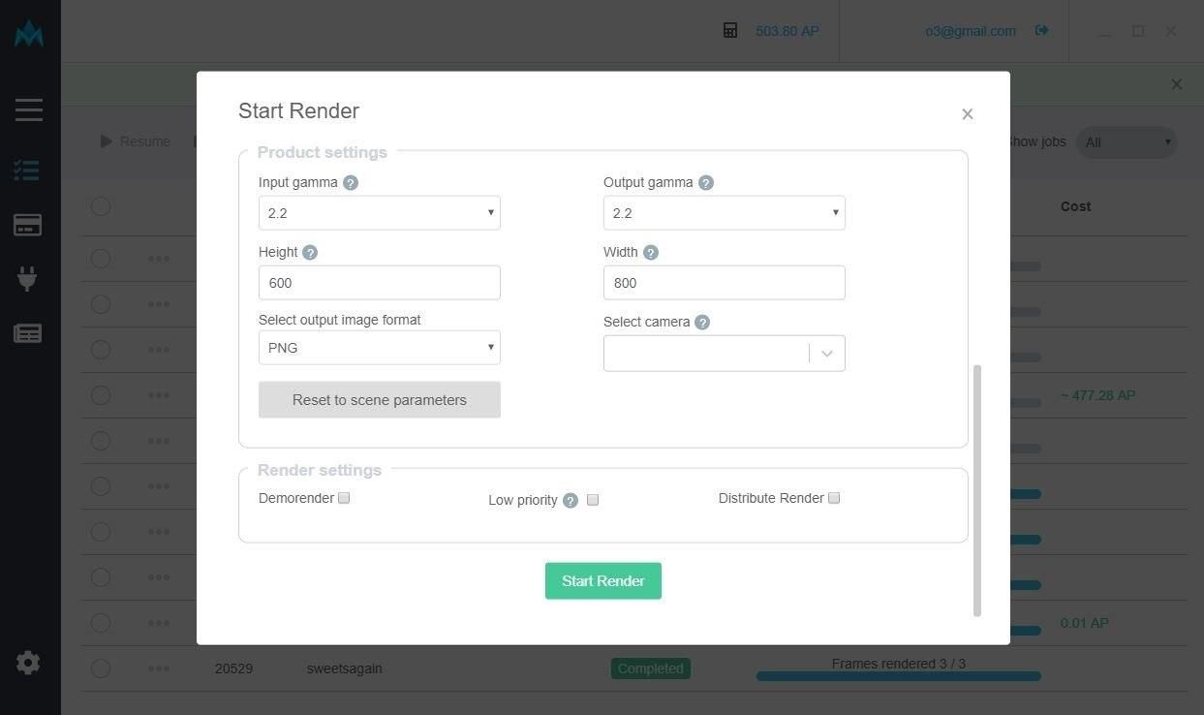Expand the output image format dropdown

pyautogui.click(x=379, y=348)
